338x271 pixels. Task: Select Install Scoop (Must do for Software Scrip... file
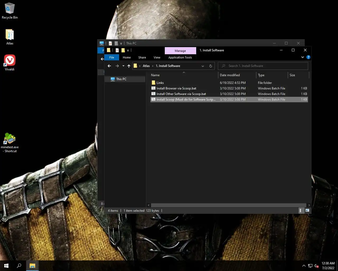pos(229,99)
